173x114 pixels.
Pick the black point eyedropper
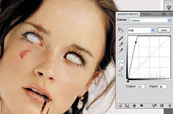pyautogui.click(x=121, y=38)
